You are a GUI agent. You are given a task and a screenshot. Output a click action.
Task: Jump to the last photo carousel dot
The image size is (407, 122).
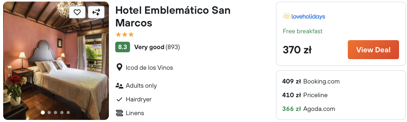(x=68, y=112)
